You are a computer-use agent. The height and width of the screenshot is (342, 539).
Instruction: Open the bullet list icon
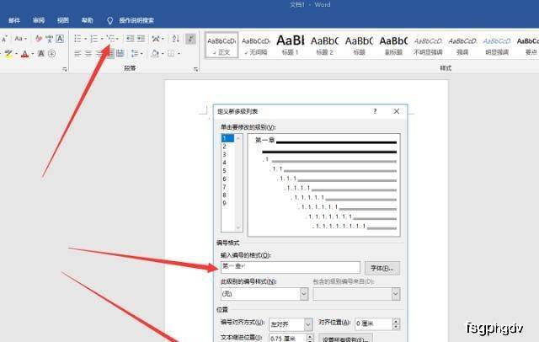coord(78,39)
